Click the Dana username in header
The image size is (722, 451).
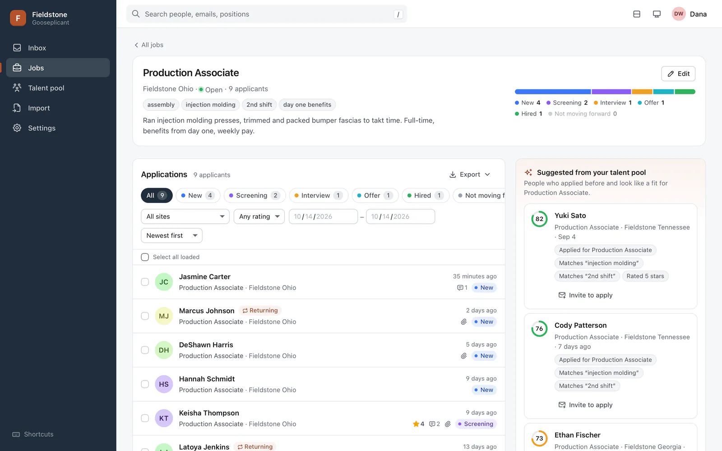(698, 14)
